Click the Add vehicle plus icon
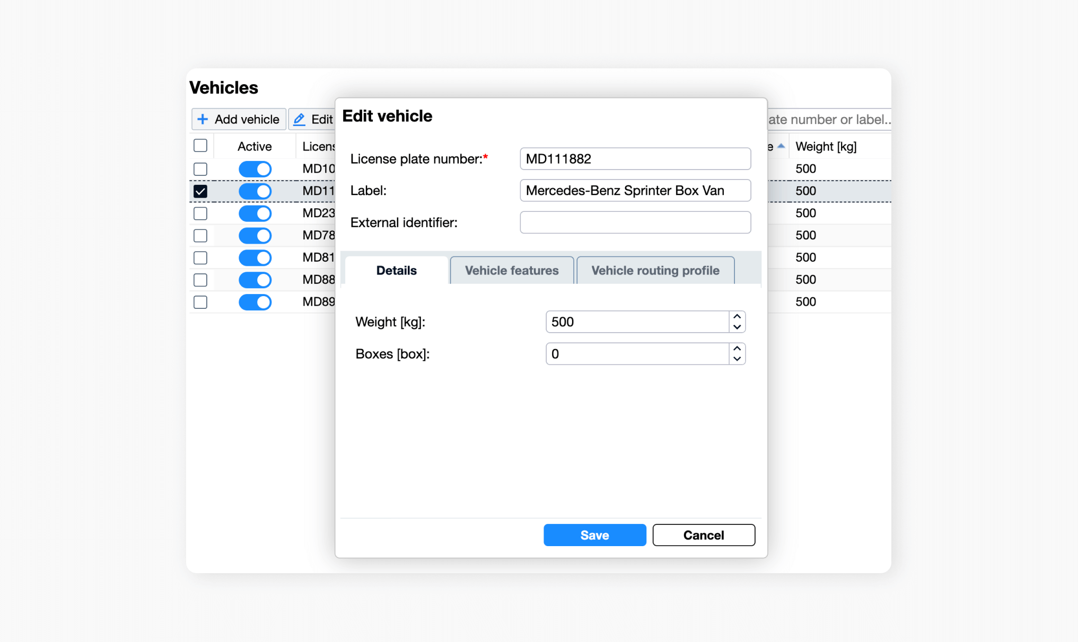 point(203,119)
